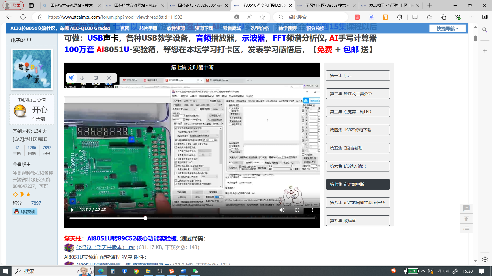Click the 登录 login button

[x=13, y=5]
